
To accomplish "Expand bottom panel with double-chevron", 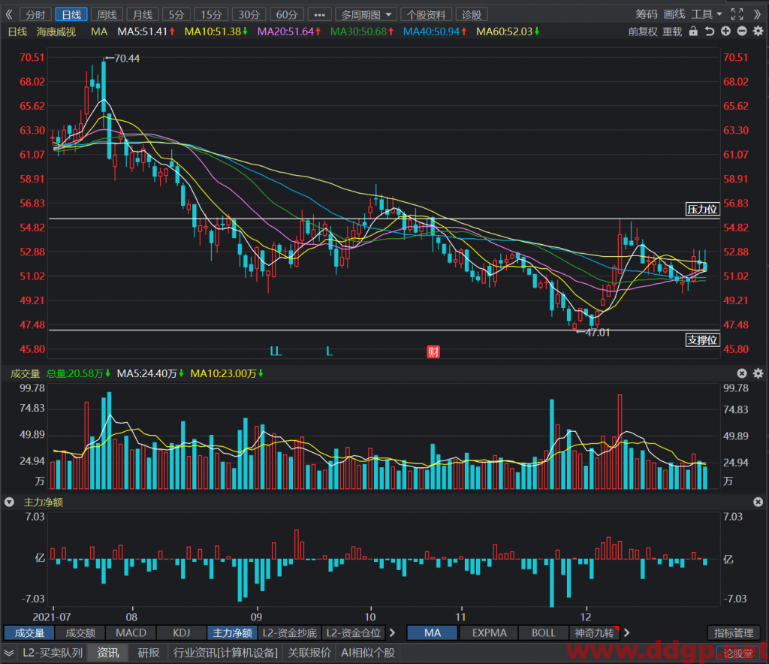I will [x=9, y=653].
